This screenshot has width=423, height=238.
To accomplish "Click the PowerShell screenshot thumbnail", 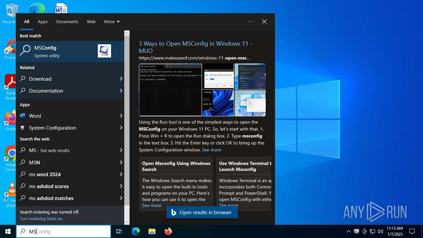I will tap(171, 90).
